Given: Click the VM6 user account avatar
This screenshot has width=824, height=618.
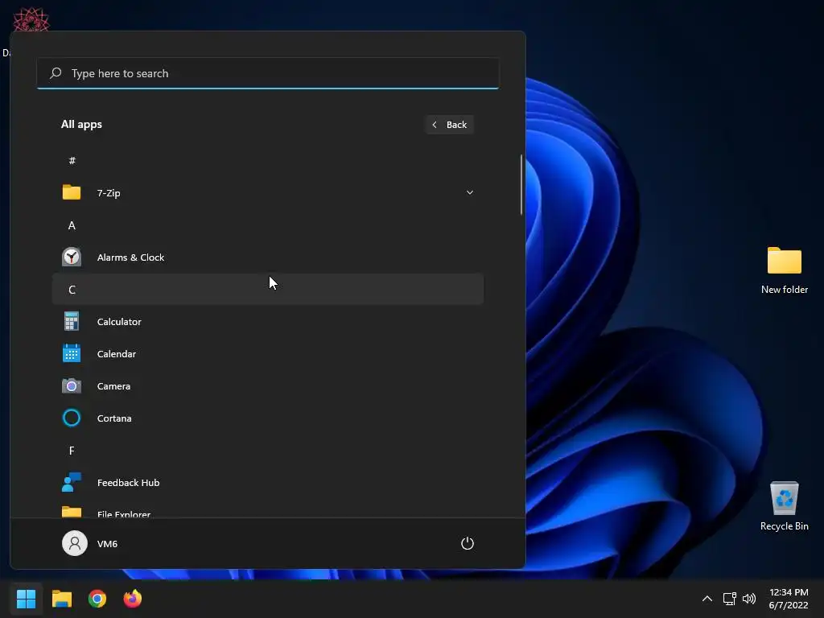Looking at the screenshot, I should point(75,543).
